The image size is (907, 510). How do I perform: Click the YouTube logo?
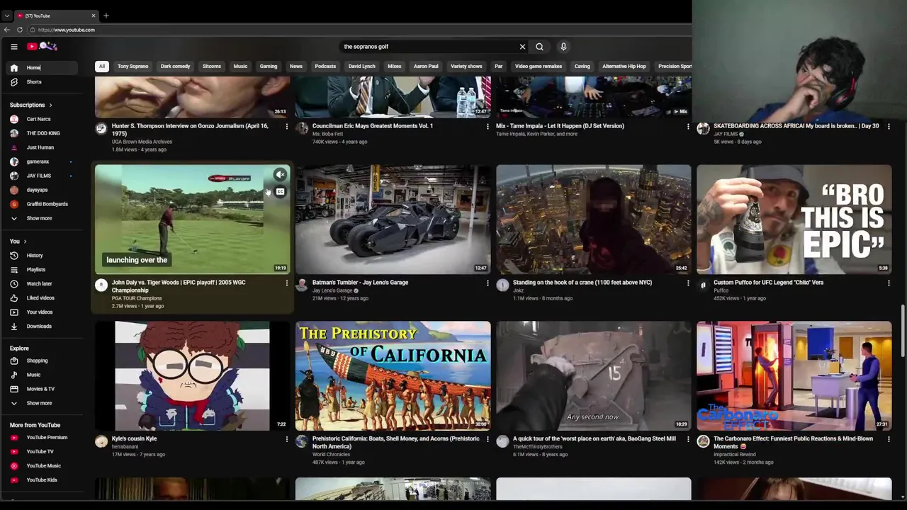tap(42, 47)
